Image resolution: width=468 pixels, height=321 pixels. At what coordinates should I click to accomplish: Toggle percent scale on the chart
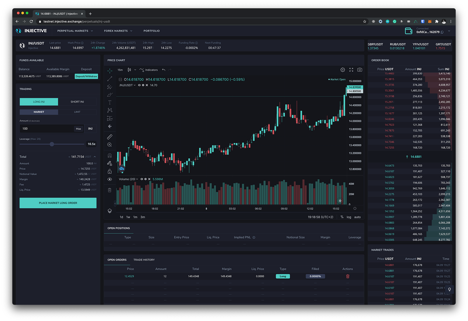pos(342,217)
